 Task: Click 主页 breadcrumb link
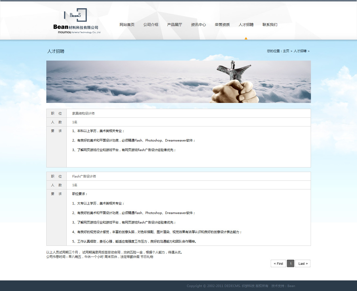tap(286, 51)
